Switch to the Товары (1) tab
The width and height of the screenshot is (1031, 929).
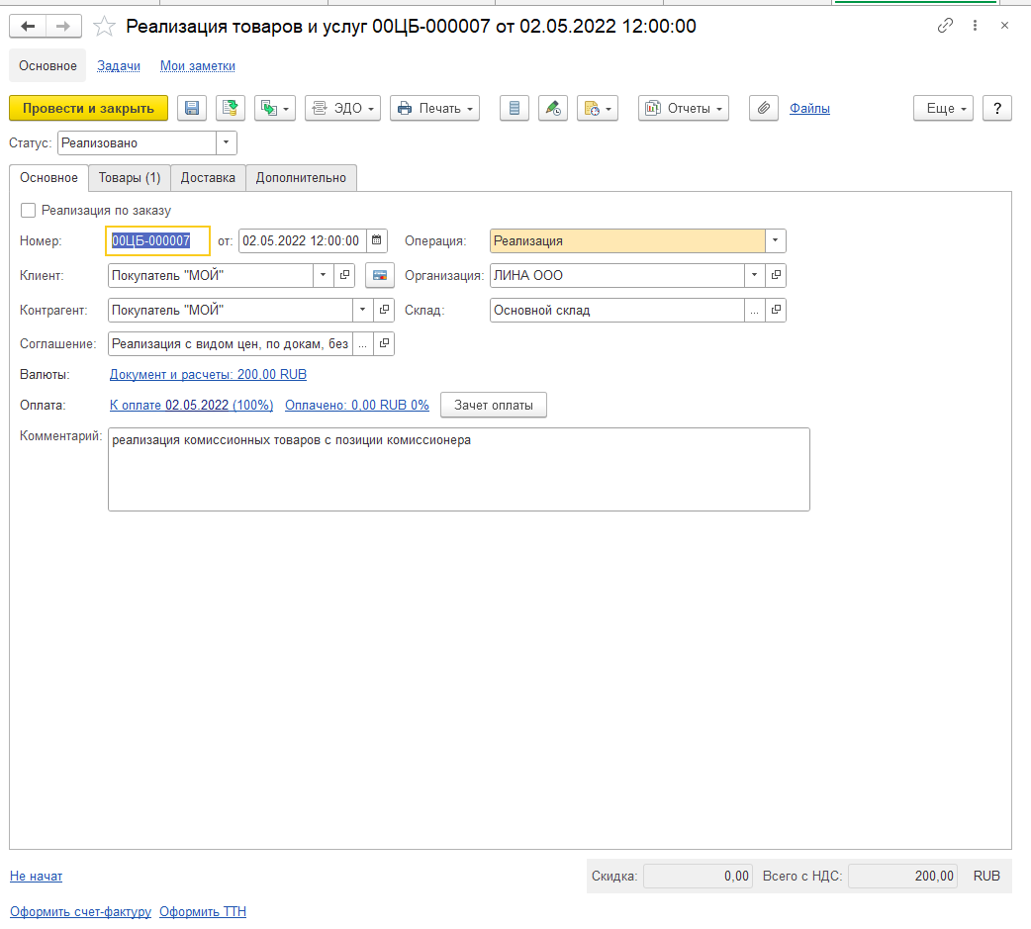130,178
